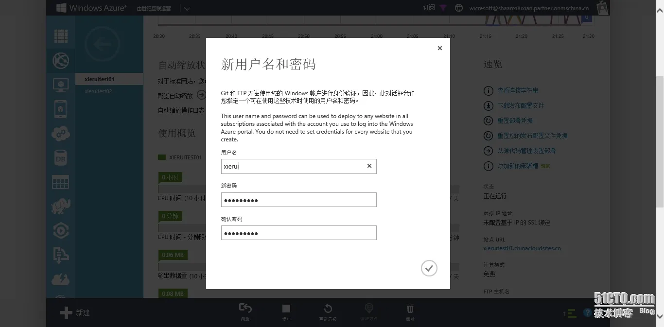The width and height of the screenshot is (664, 327).
Task: Open the Storage table icon in sidebar
Action: pos(61,182)
